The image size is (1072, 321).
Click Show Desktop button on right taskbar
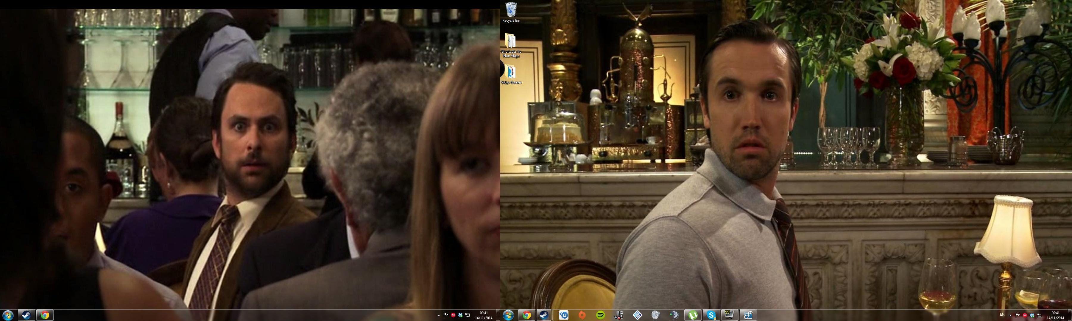click(1070, 316)
